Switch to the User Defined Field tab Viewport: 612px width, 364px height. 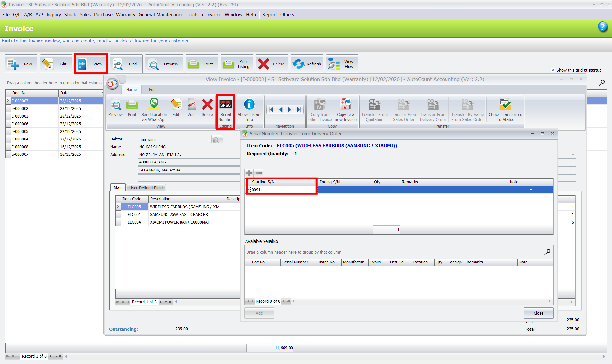pos(146,188)
